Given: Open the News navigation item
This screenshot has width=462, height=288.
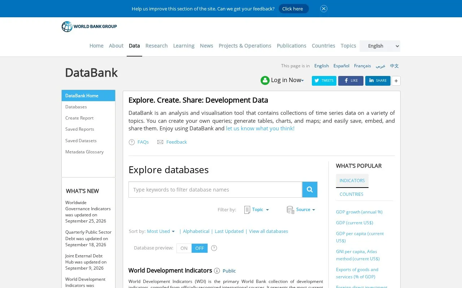Looking at the screenshot, I should [206, 46].
